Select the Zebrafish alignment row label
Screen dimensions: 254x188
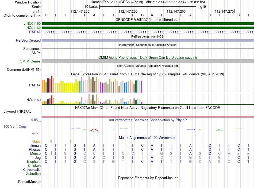33,174
